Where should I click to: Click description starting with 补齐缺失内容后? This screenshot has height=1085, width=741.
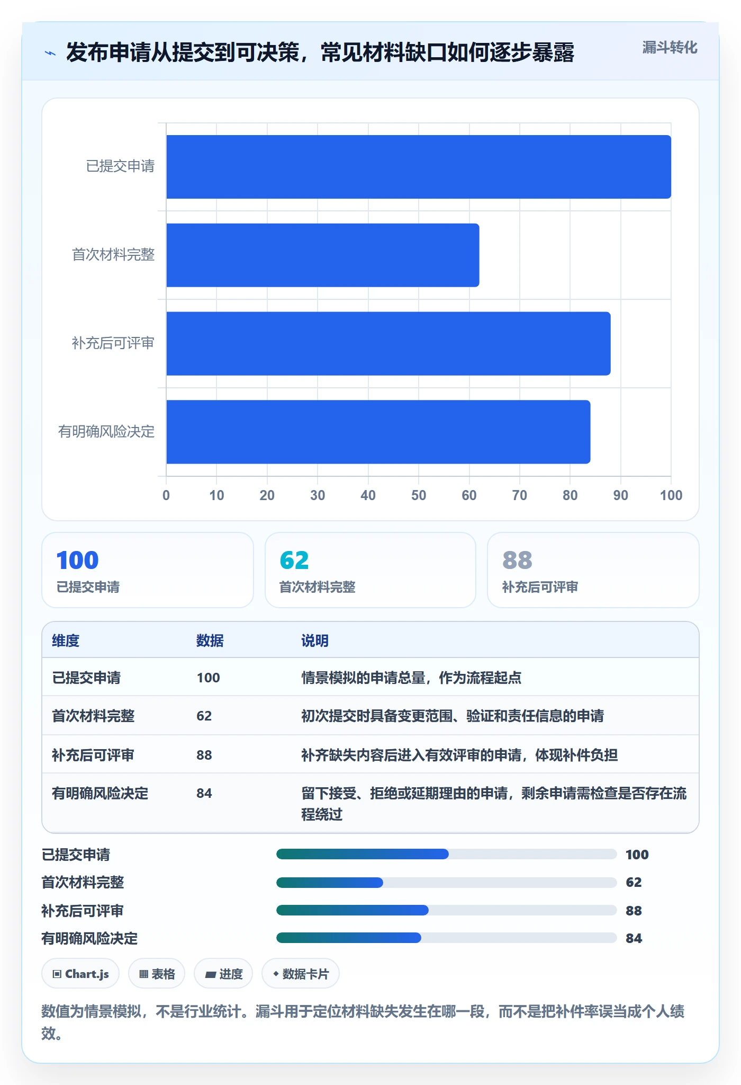point(459,755)
